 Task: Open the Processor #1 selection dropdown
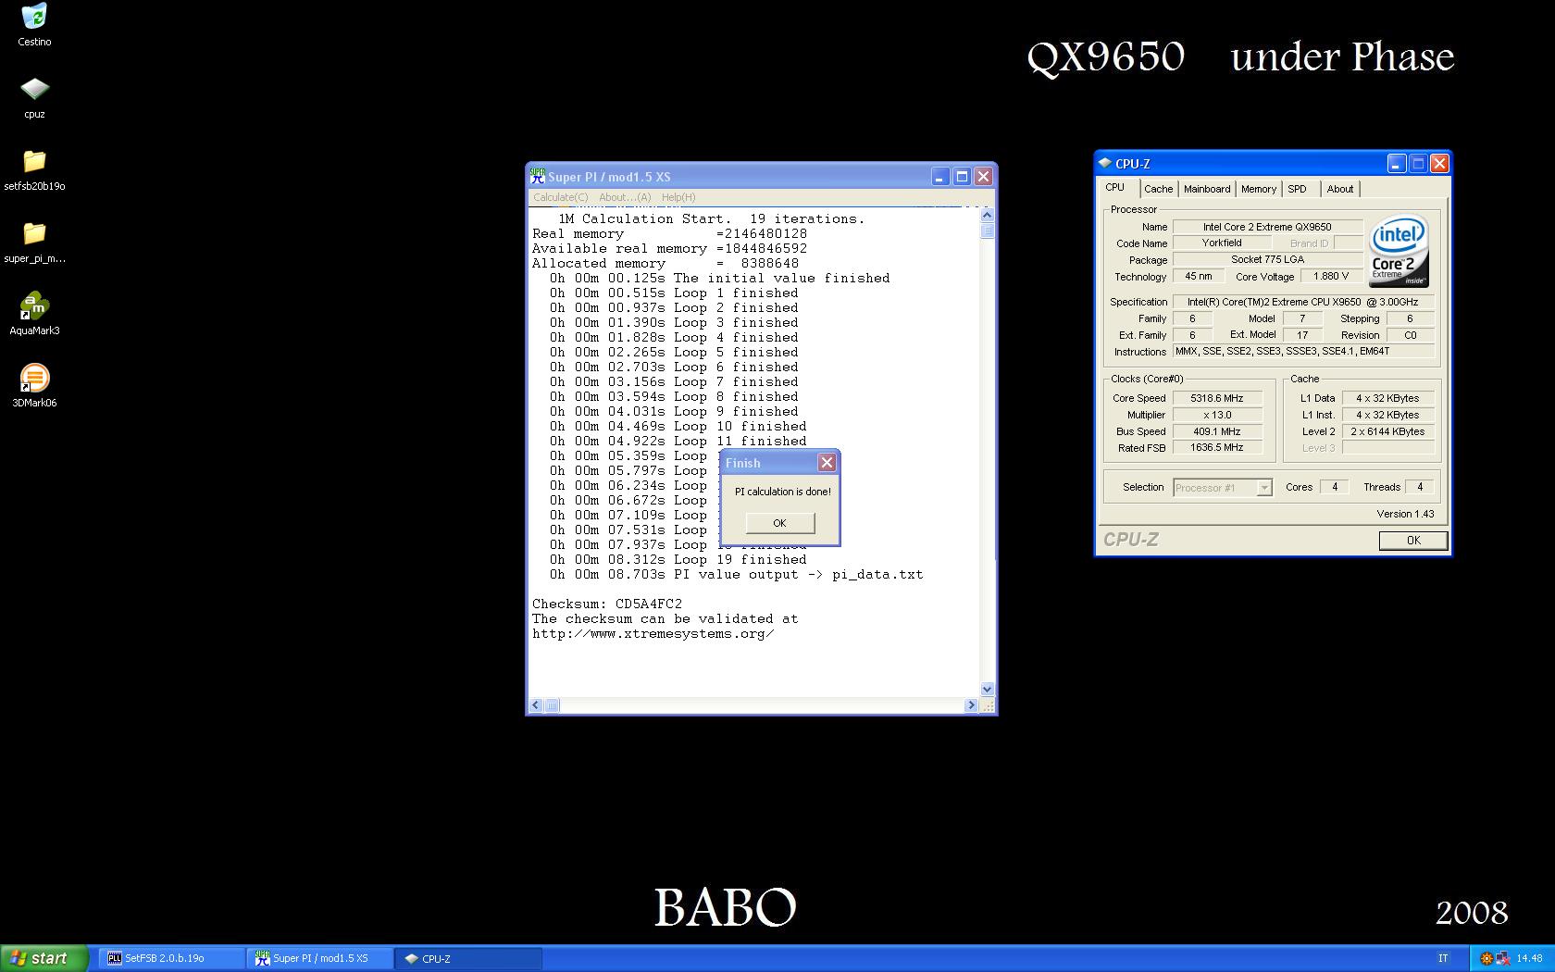point(1223,488)
